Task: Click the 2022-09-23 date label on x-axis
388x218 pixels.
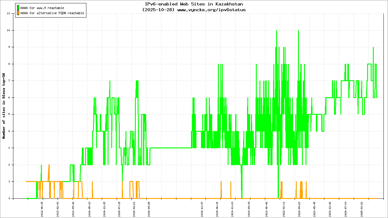Action: coord(299,208)
